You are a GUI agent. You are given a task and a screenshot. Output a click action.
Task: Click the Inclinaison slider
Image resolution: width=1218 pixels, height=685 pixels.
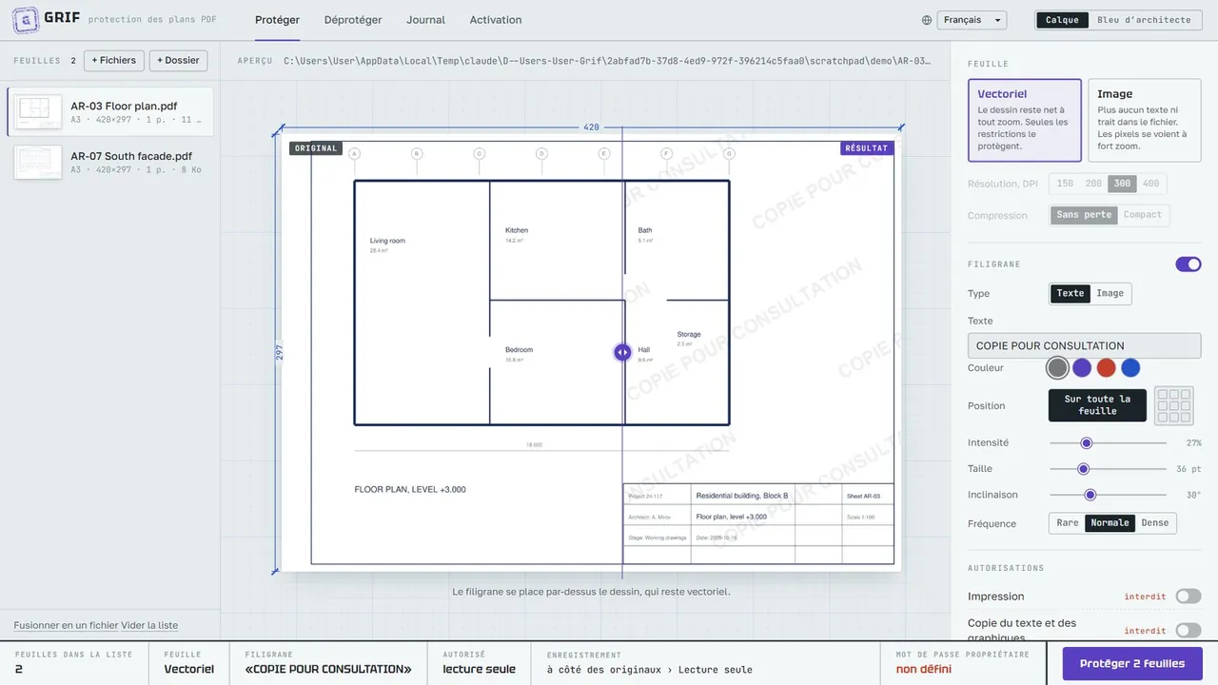1108,495
